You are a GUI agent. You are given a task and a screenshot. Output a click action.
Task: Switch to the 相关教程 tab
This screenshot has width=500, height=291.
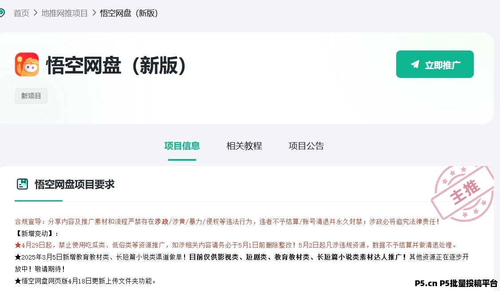tap(244, 146)
